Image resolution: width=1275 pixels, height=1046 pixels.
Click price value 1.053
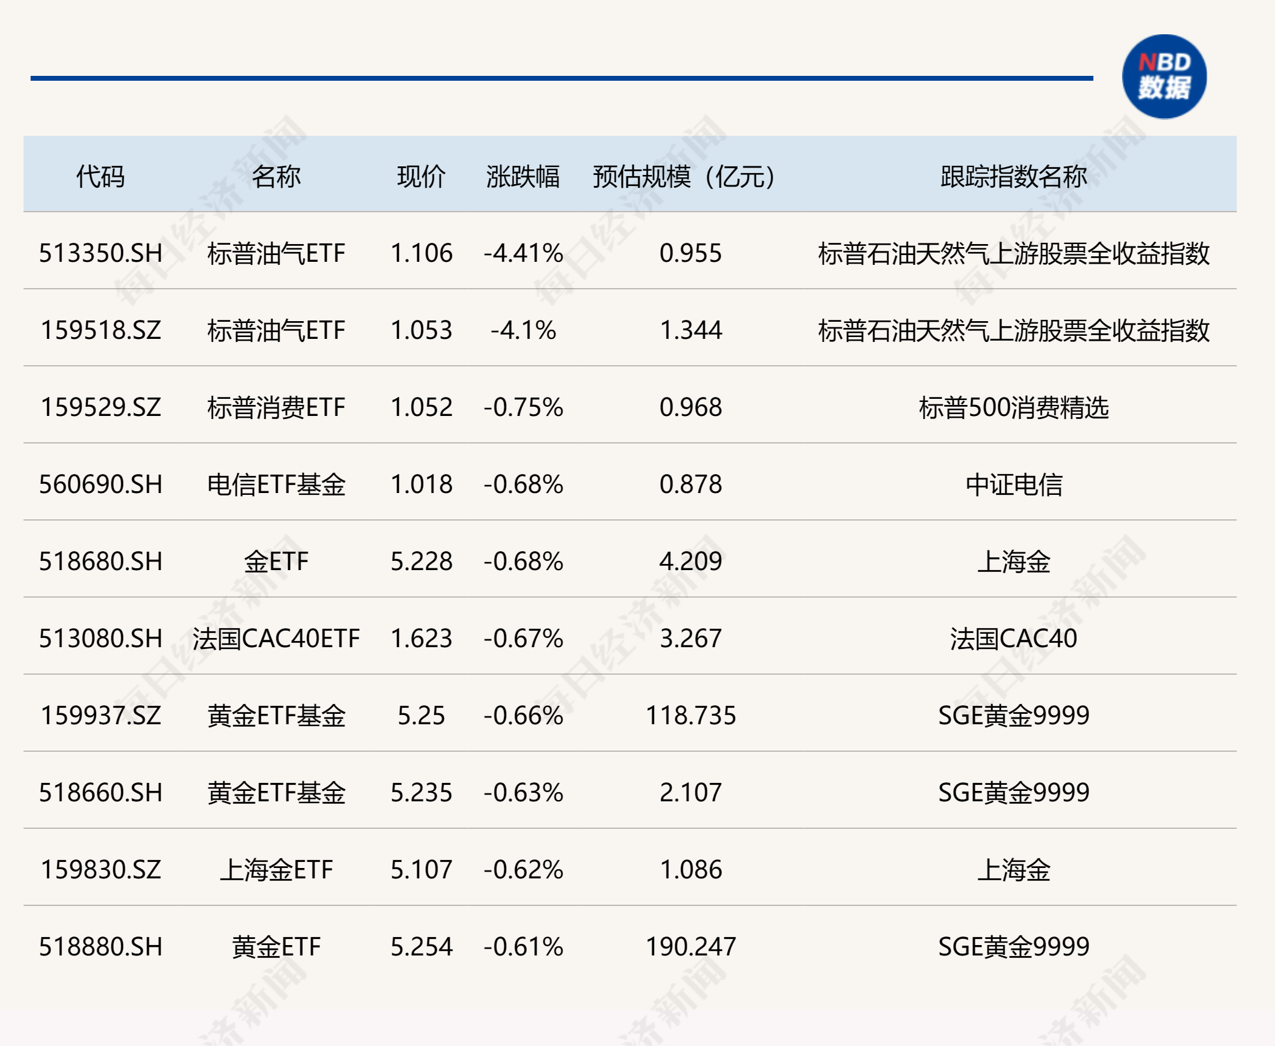pyautogui.click(x=422, y=330)
